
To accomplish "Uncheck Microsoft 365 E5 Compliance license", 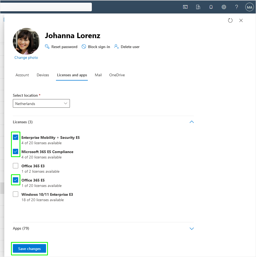I will pyautogui.click(x=16, y=151).
